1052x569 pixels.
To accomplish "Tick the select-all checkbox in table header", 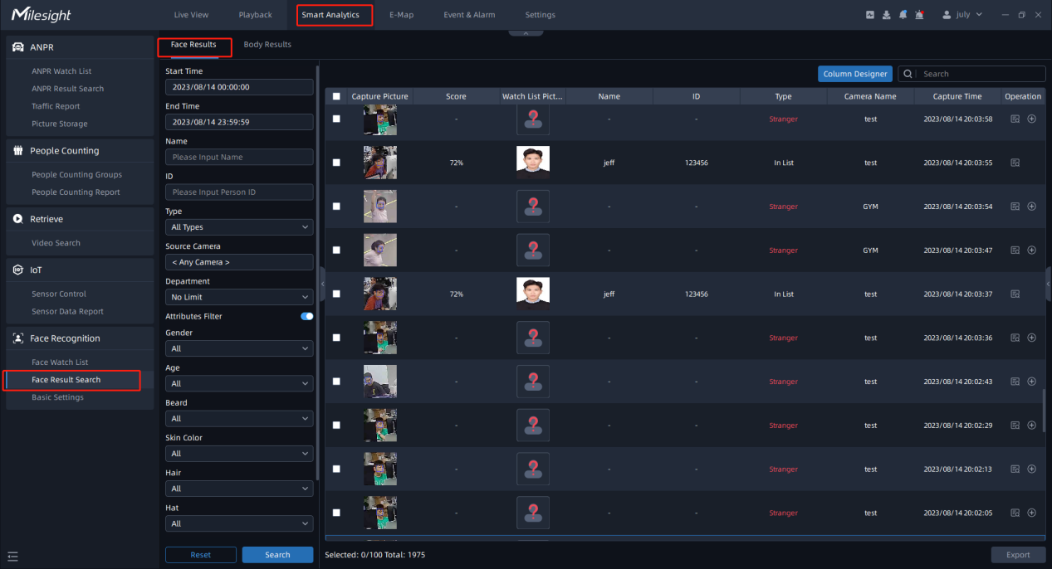I will pyautogui.click(x=336, y=96).
